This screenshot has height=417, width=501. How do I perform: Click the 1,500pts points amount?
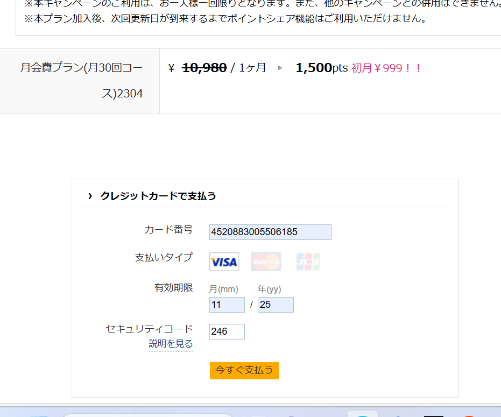tap(321, 68)
